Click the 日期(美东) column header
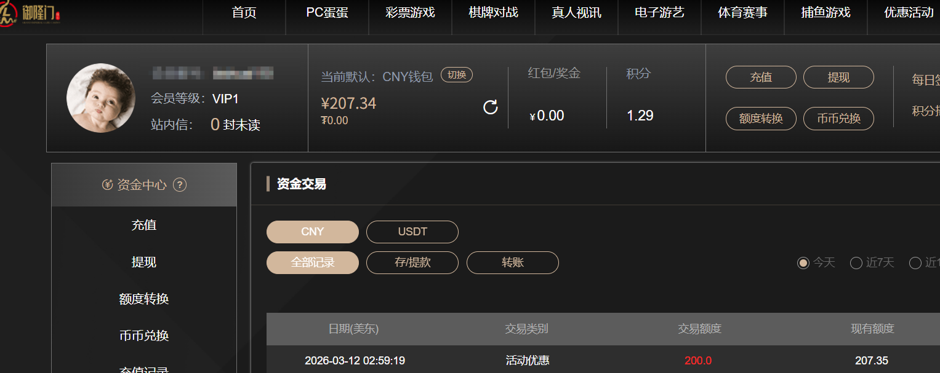This screenshot has height=373, width=940. pos(353,329)
